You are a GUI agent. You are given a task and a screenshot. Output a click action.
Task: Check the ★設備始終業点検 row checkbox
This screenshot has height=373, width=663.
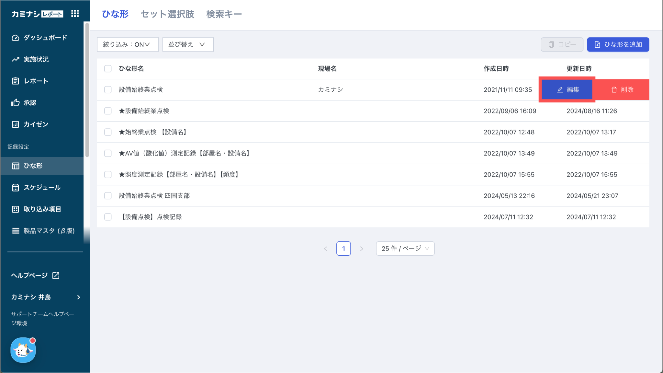coord(108,111)
